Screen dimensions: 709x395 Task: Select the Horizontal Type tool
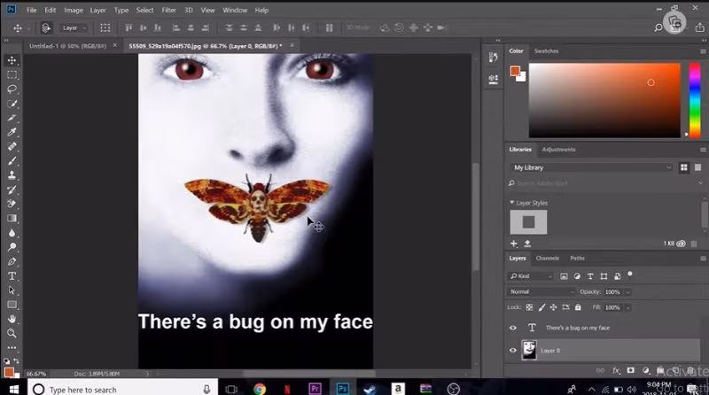click(x=12, y=275)
